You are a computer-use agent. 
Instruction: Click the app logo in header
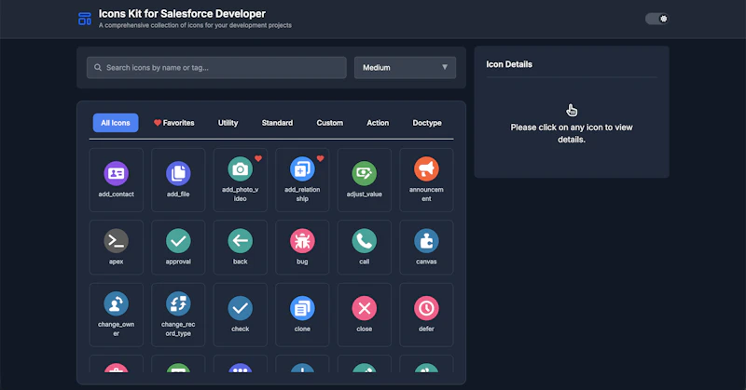pos(85,19)
